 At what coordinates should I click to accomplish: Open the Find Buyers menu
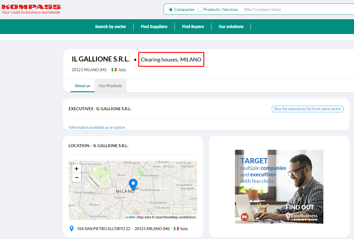pos(193,27)
